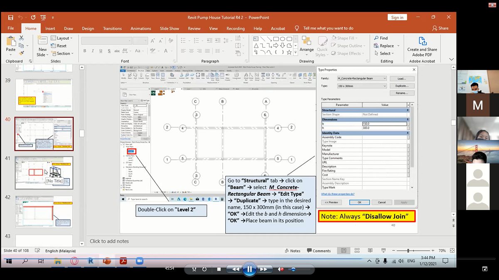This screenshot has width=499, height=280.
Task: Open the Arrange dropdown
Action: coord(307,45)
